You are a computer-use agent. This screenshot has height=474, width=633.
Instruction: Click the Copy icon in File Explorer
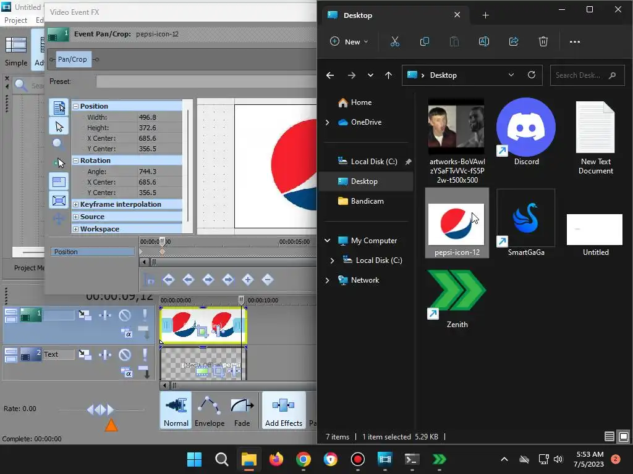424,41
